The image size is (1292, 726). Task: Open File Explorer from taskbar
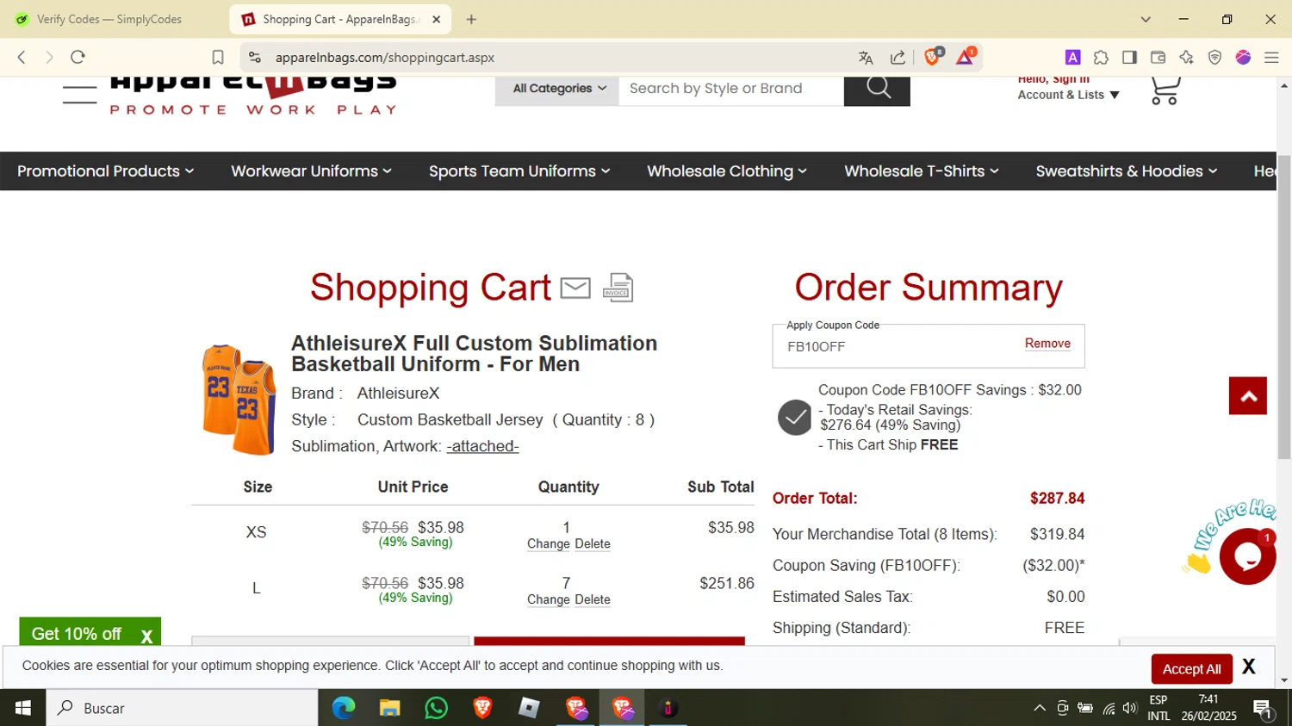pos(390,708)
